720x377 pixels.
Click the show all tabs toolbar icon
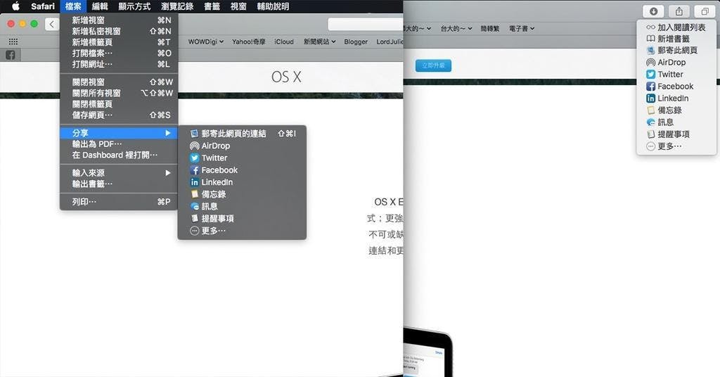tap(705, 11)
